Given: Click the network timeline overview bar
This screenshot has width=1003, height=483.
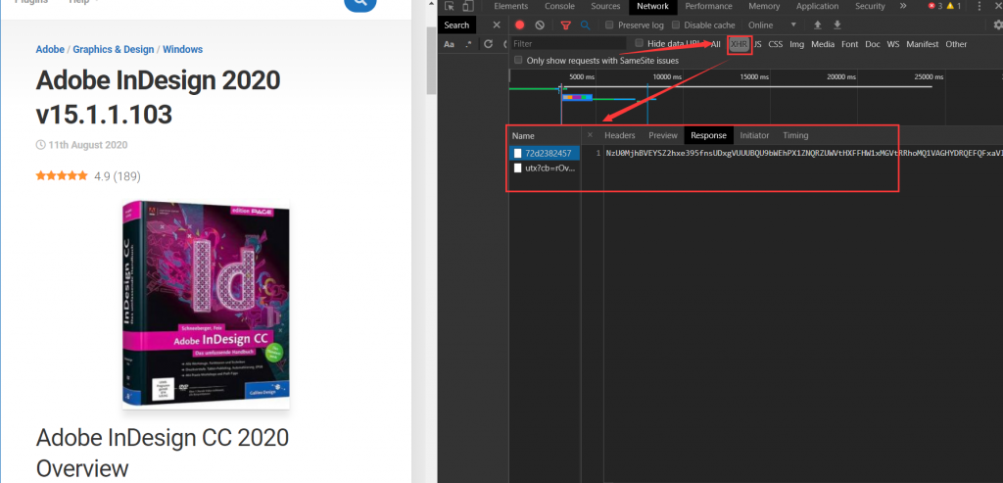Looking at the screenshot, I should click(x=756, y=97).
